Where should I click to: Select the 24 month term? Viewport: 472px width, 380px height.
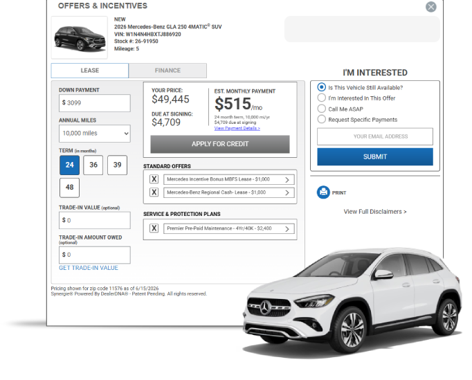pyautogui.click(x=69, y=165)
